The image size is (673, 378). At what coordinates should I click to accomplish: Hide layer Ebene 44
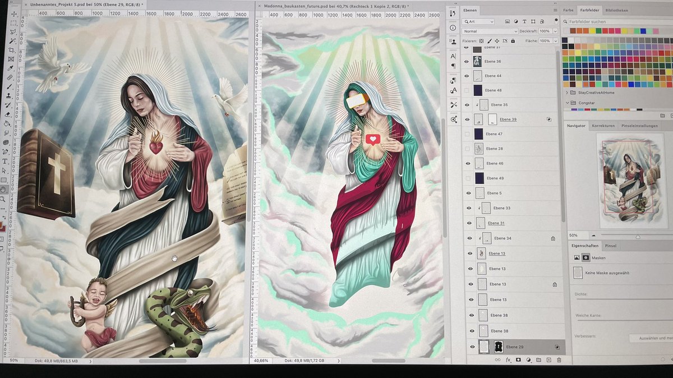pos(467,76)
